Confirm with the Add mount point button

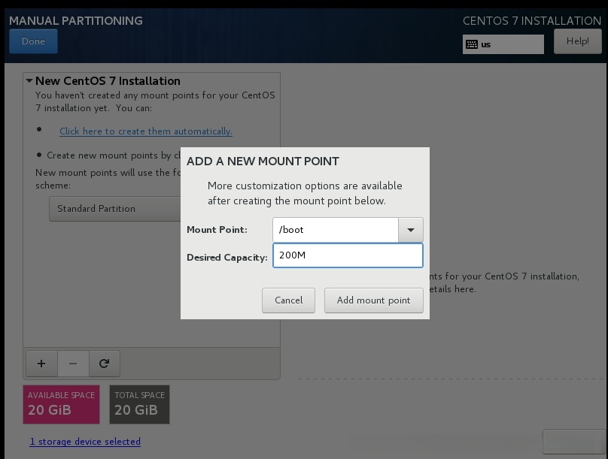[373, 300]
